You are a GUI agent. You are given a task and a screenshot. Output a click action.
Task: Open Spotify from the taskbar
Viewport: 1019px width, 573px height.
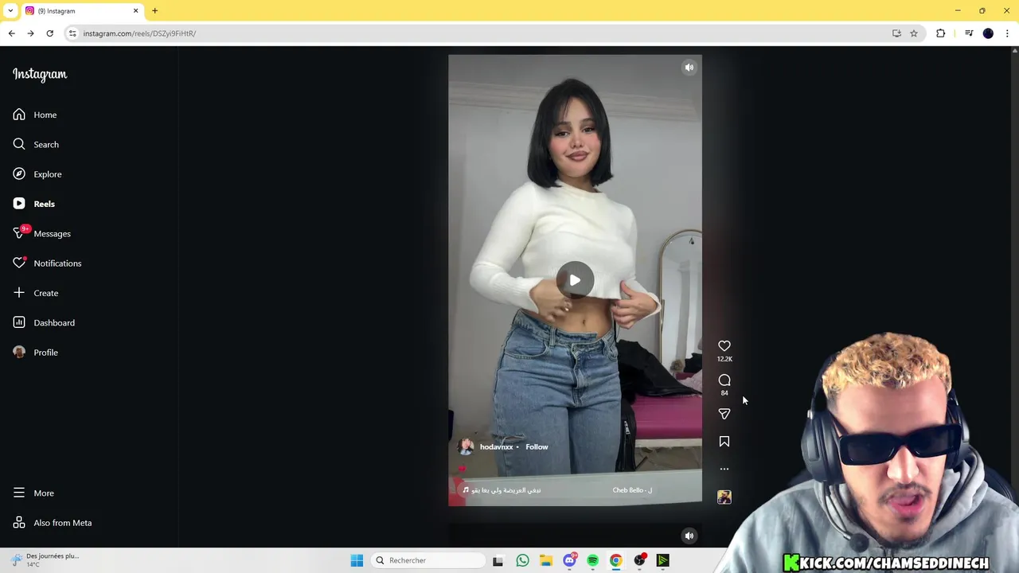[592, 560]
